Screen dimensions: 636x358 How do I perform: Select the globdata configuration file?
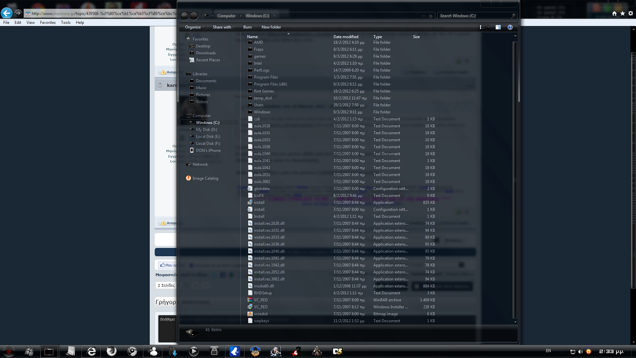click(x=262, y=189)
